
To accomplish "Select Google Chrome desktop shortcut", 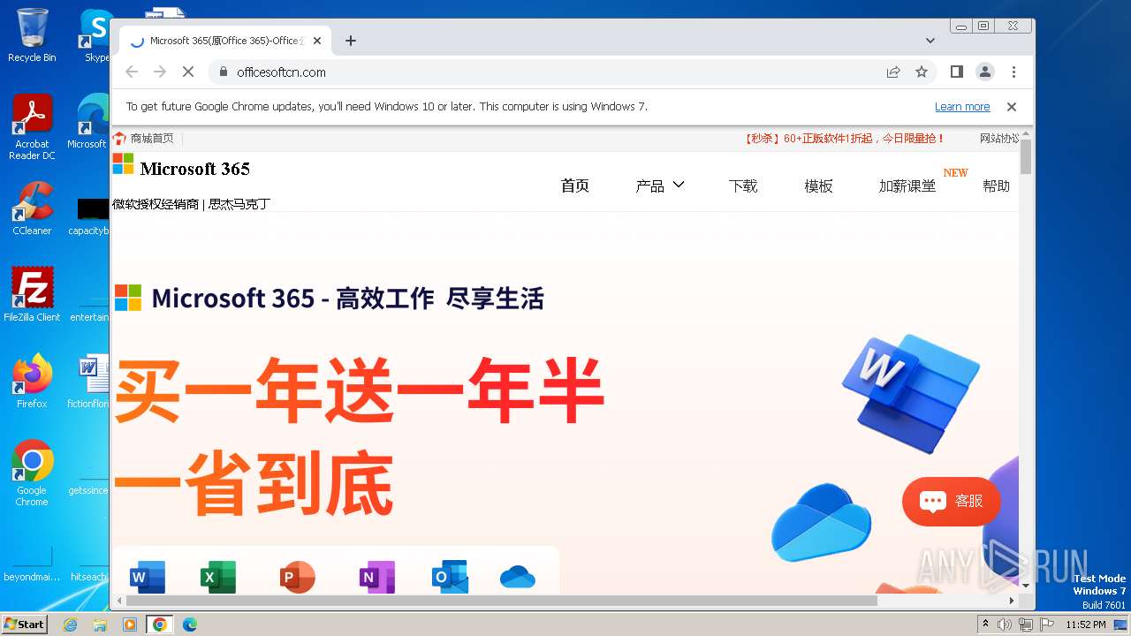I will 32,473.
